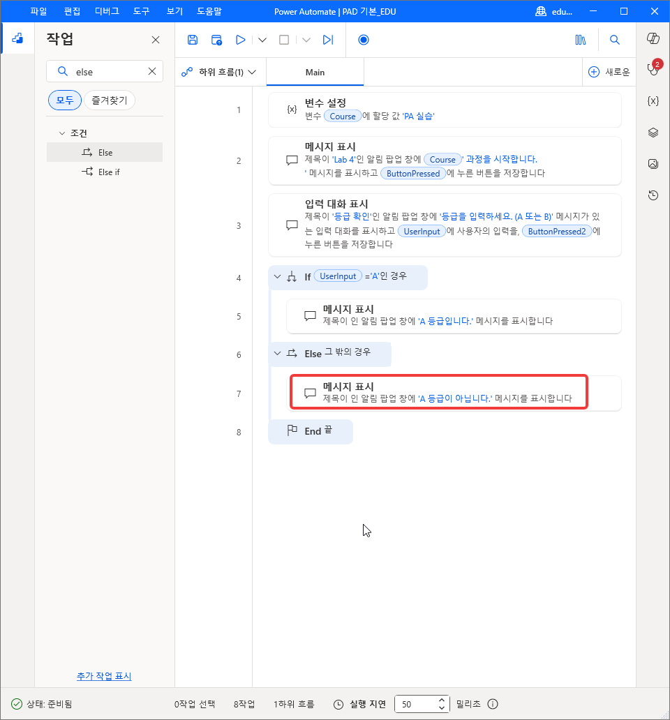Collapse the 조건 group
The height and width of the screenshot is (720, 670).
click(62, 133)
